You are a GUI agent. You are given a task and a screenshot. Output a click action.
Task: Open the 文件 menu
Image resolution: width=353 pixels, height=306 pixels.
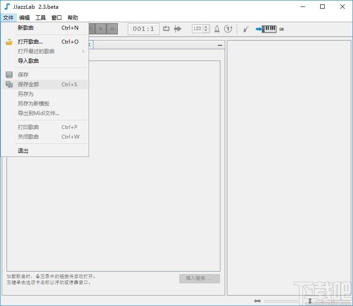click(x=8, y=17)
